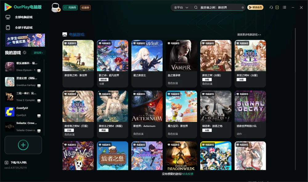Open the 拯救世界特别小队 Signal Decay card
The height and width of the screenshot is (182, 308).
point(250,114)
